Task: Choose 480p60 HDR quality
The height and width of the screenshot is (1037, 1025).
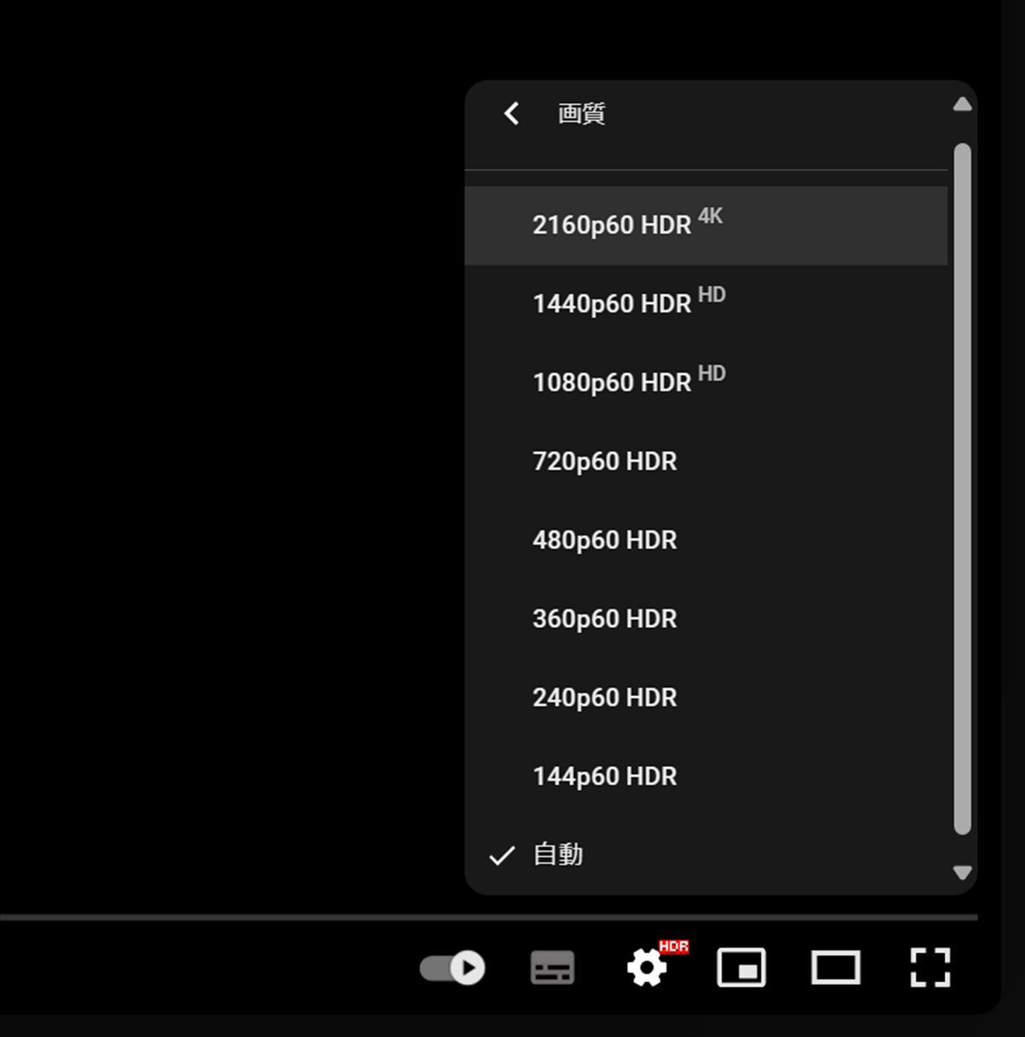Action: (x=706, y=540)
